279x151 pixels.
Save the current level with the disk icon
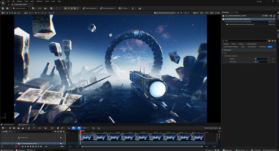(x=3, y=8)
